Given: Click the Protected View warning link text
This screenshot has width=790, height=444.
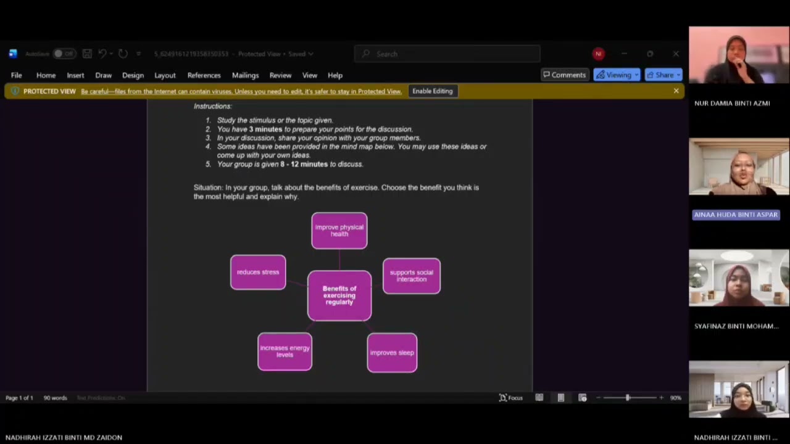Looking at the screenshot, I should (x=241, y=91).
